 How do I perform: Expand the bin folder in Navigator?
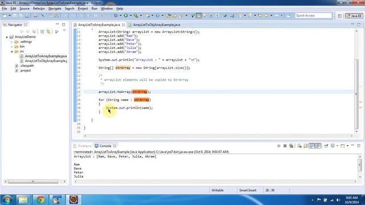(11, 47)
